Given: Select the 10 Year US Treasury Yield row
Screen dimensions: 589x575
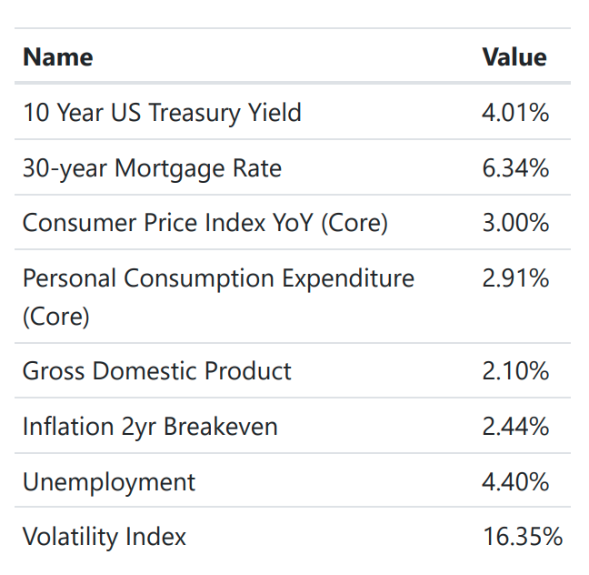Looking at the screenshot, I should pyautogui.click(x=293, y=112).
